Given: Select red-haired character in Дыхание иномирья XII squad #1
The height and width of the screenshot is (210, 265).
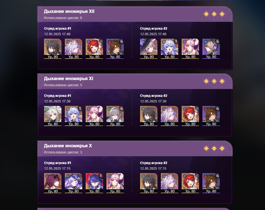Looking at the screenshot, I should pyautogui.click(x=94, y=49).
